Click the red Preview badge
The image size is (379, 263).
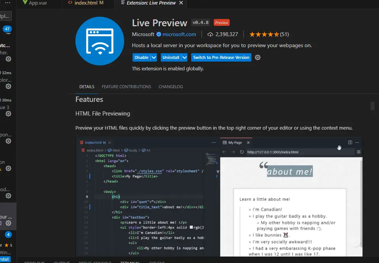[x=221, y=23]
